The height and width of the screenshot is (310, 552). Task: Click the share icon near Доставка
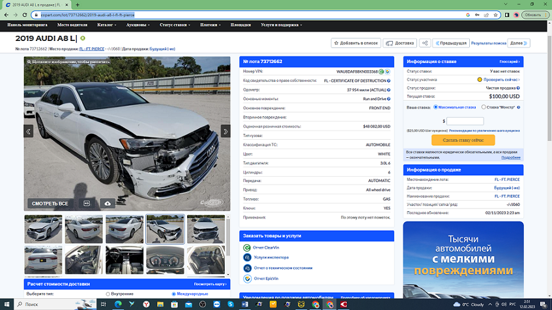click(425, 43)
